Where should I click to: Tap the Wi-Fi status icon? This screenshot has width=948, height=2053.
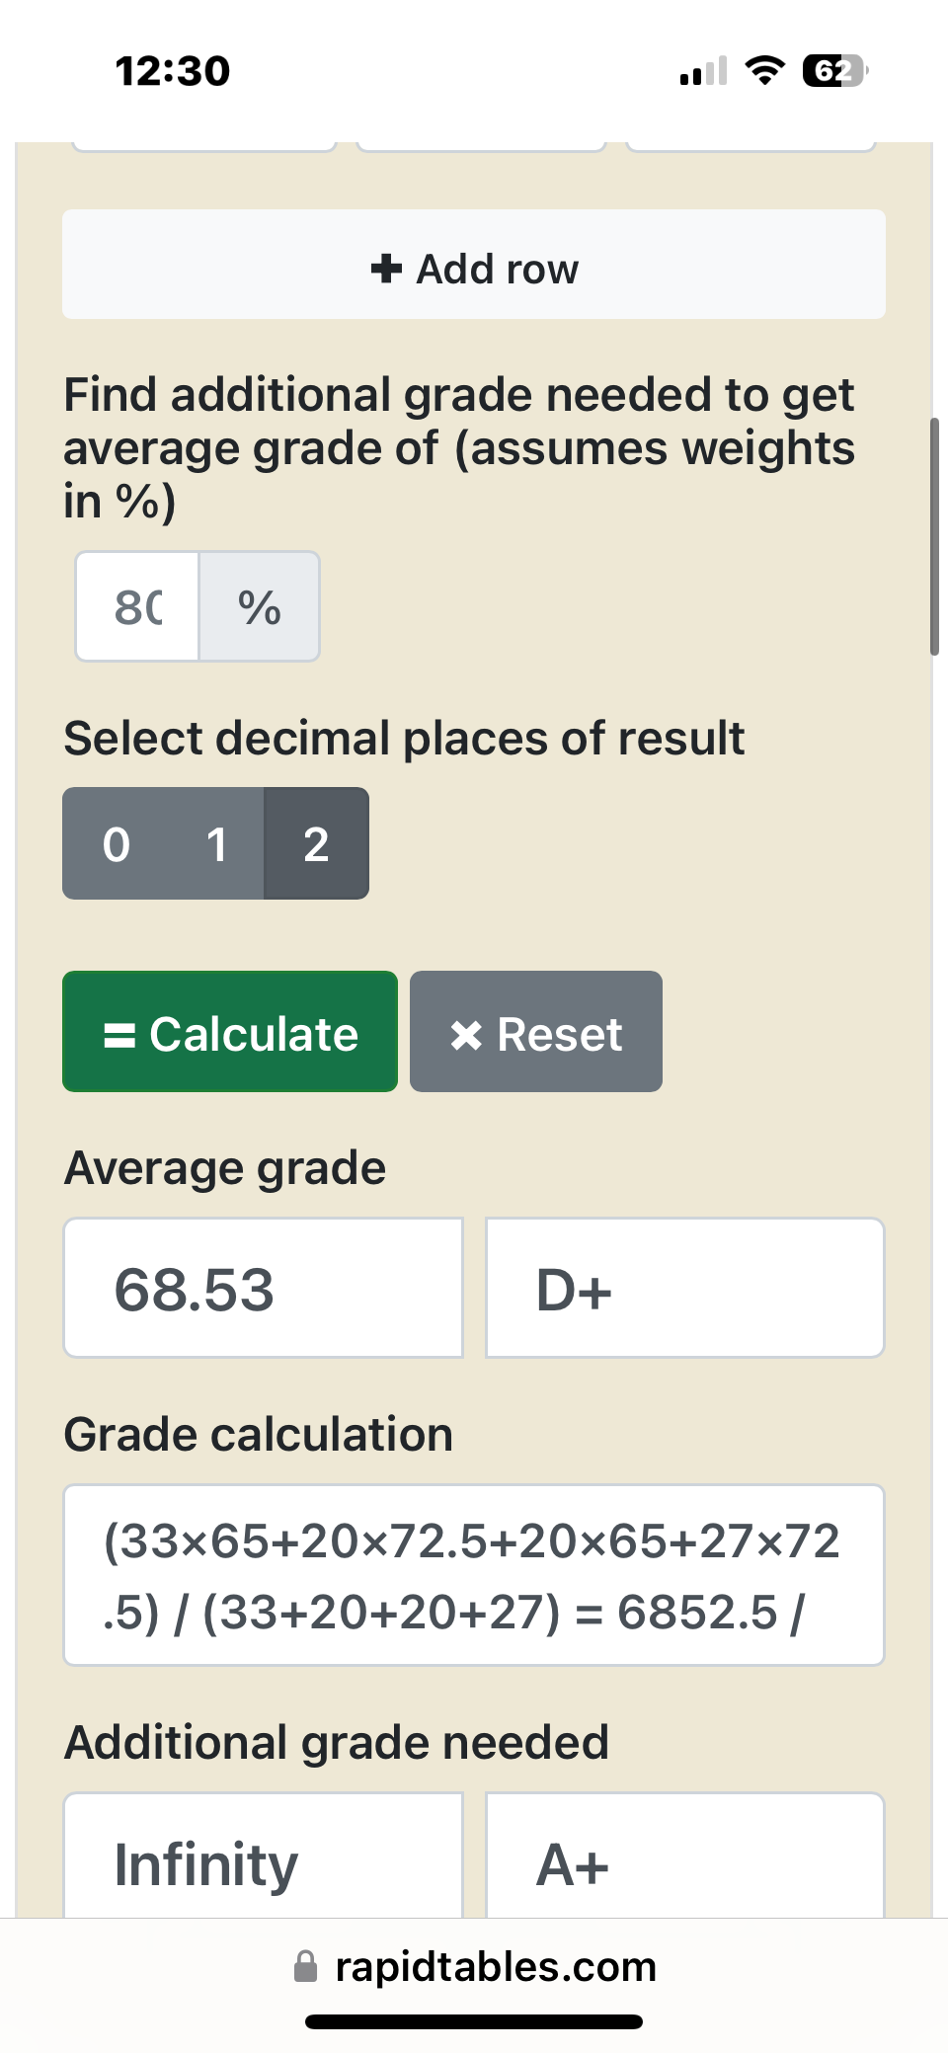[x=764, y=70]
